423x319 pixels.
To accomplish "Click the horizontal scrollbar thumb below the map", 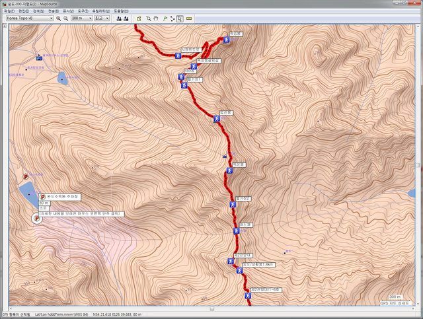I will click(x=212, y=308).
